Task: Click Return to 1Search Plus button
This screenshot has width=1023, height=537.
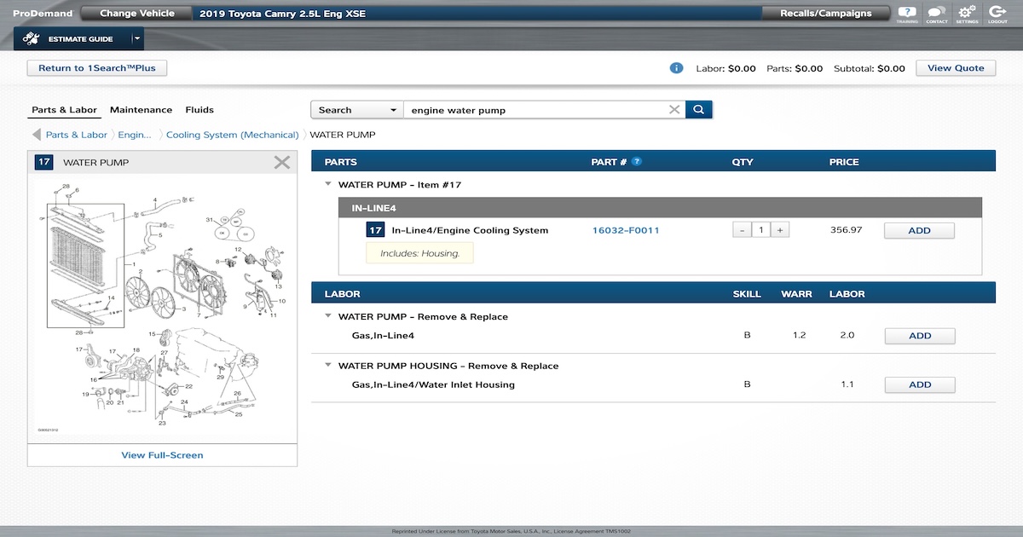Action: click(x=97, y=68)
